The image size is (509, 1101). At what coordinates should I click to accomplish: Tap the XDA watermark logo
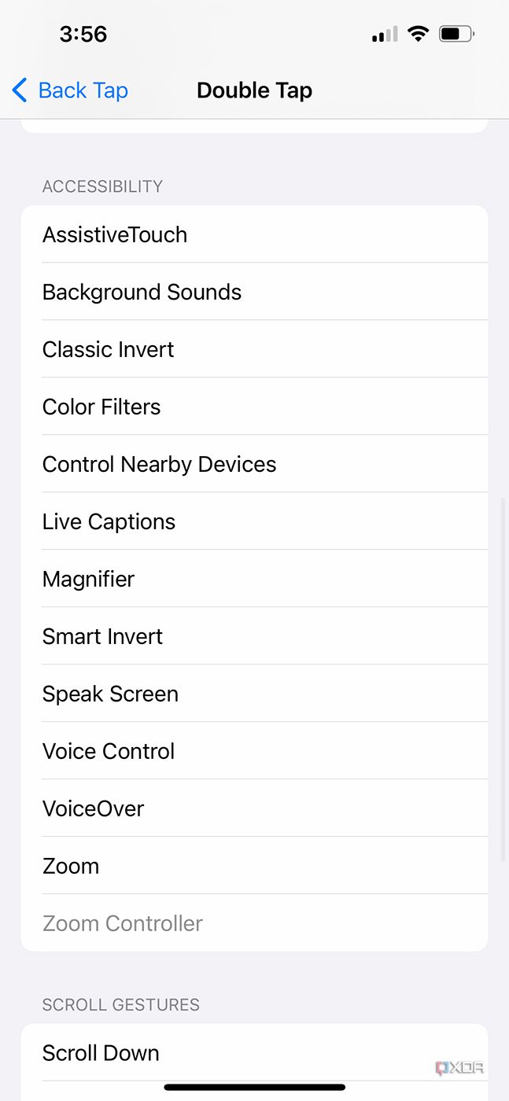(459, 1067)
